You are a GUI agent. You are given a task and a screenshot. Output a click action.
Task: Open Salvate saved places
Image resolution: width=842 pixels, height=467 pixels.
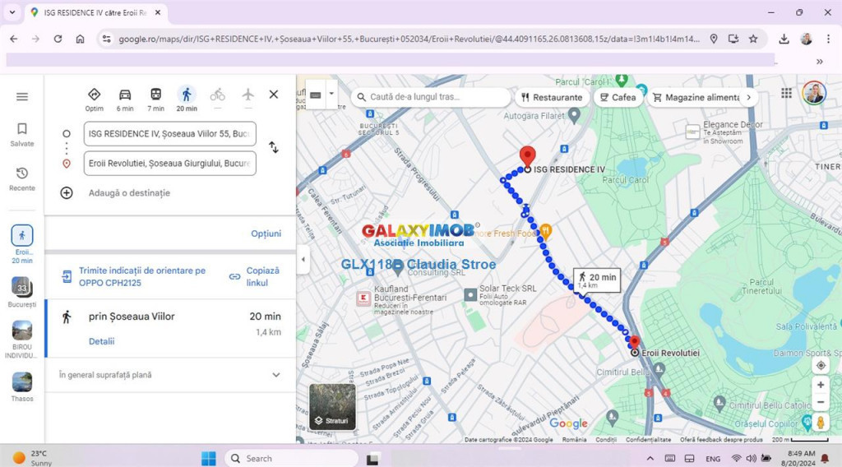[22, 134]
